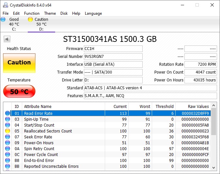
Task: Open the Function menu
Action: (32, 13)
